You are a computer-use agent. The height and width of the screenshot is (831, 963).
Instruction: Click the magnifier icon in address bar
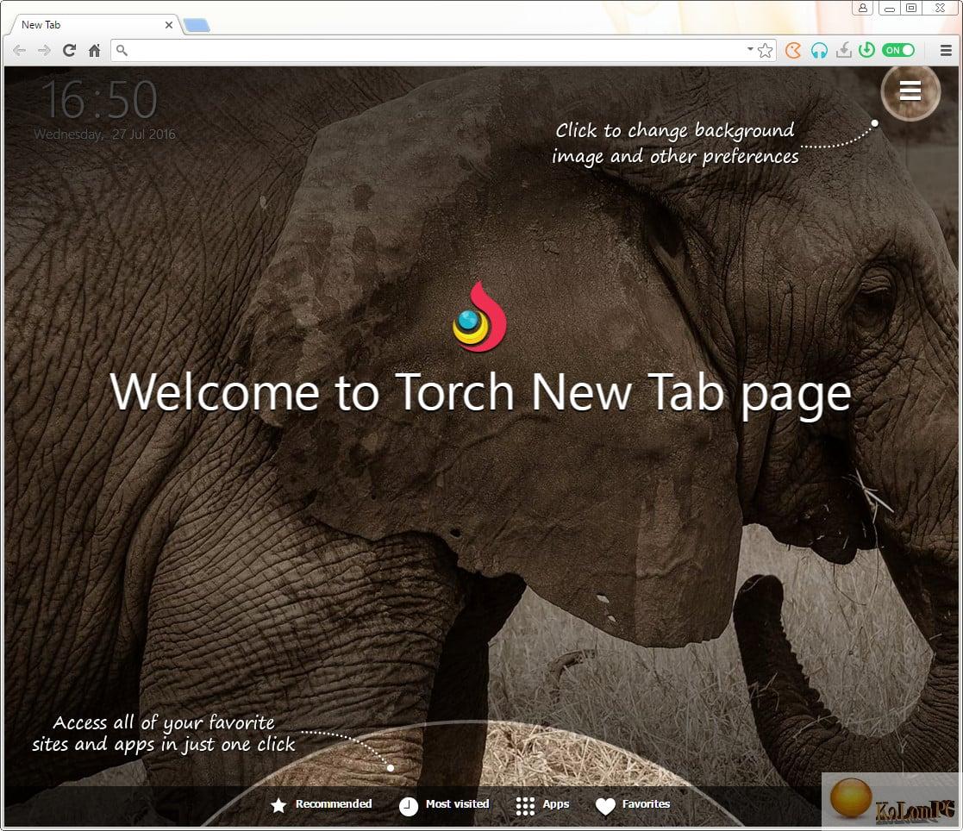coord(122,50)
